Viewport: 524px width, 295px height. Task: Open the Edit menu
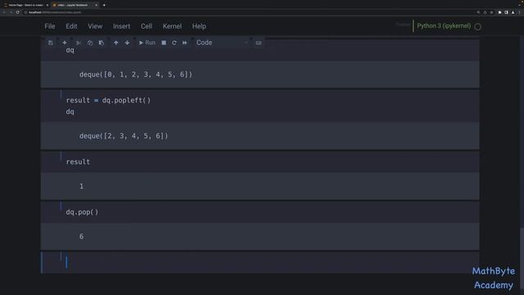pos(71,26)
